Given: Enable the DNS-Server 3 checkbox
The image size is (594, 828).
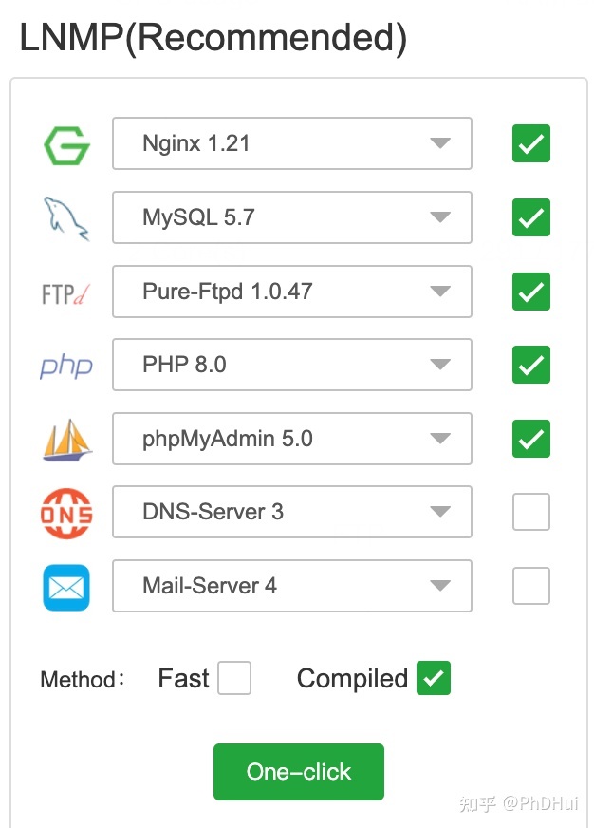Looking at the screenshot, I should 531,512.
